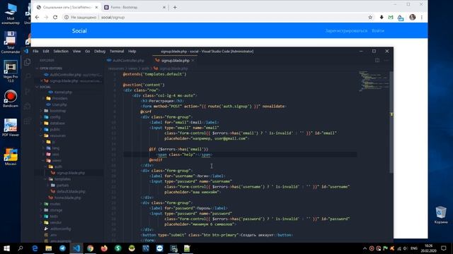Click the code minimap preview
Screen dimensions: 453x254
(374, 81)
